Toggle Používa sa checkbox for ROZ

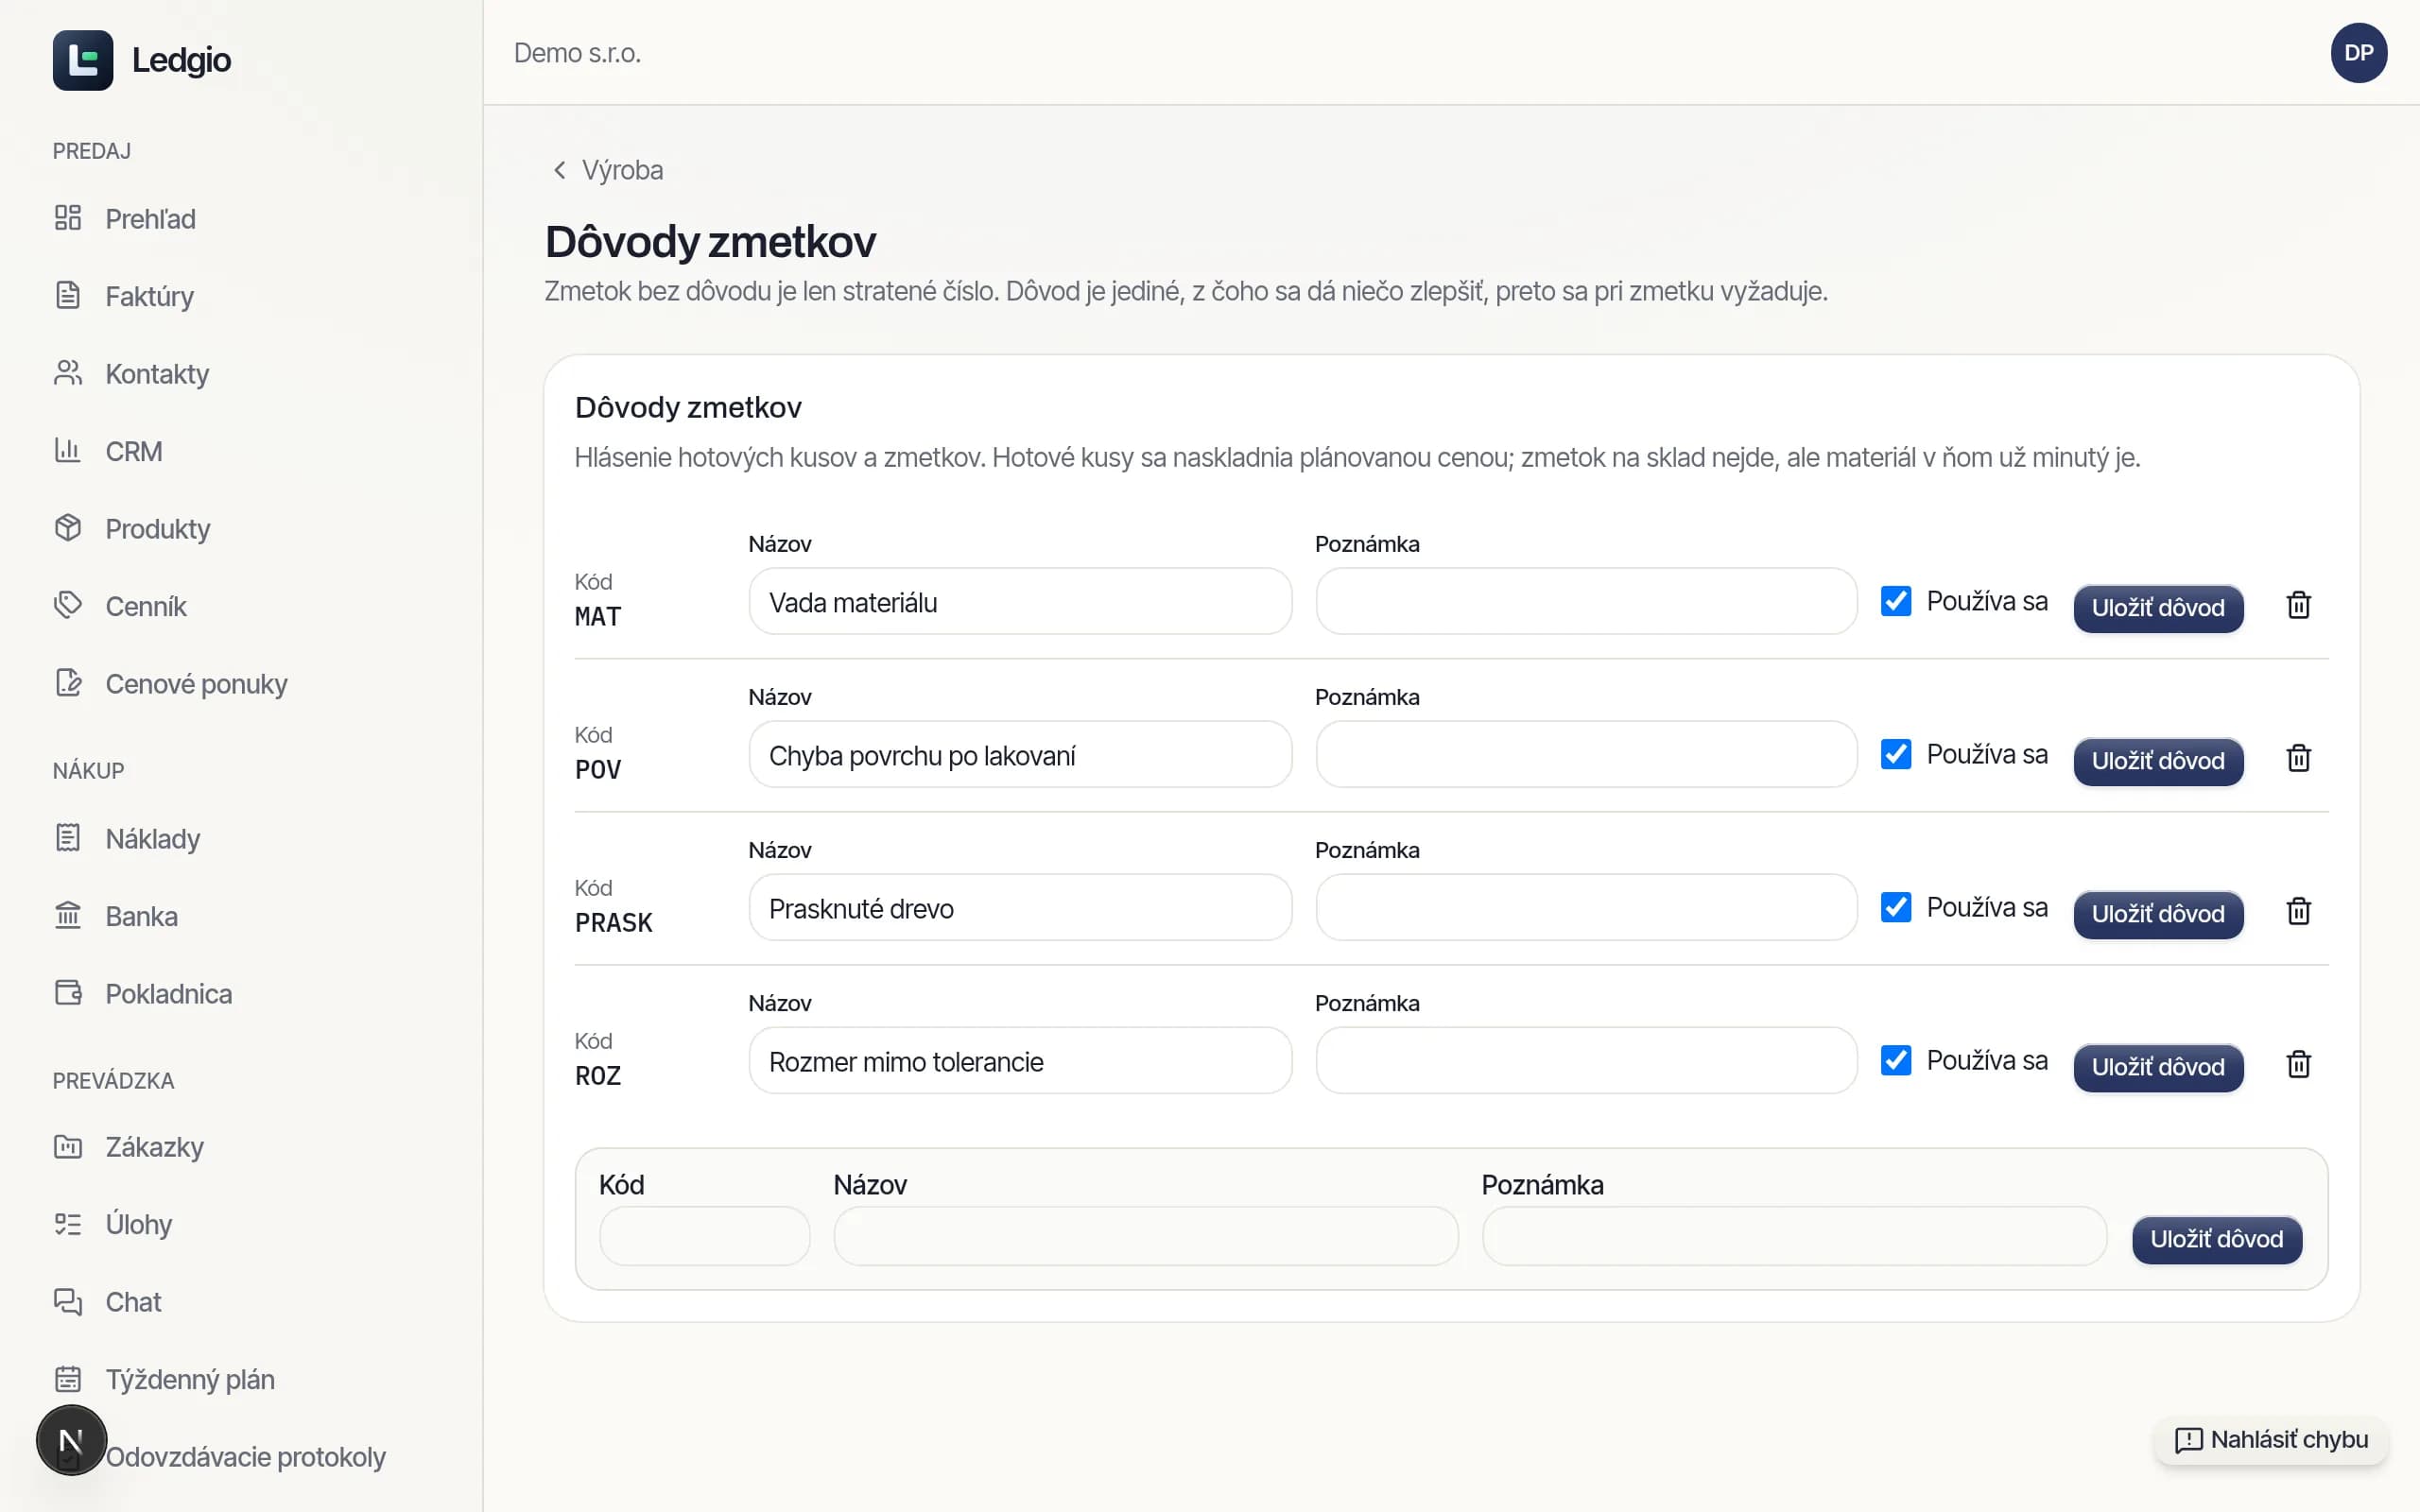click(x=1896, y=1060)
